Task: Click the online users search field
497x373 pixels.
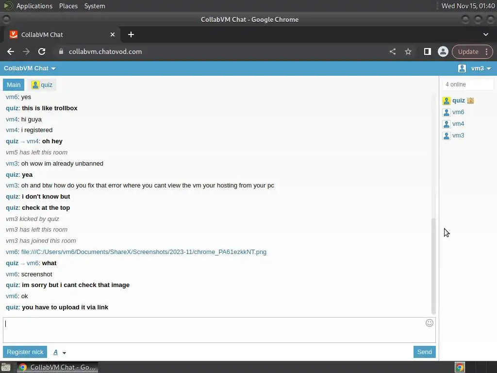Action: click(x=468, y=85)
